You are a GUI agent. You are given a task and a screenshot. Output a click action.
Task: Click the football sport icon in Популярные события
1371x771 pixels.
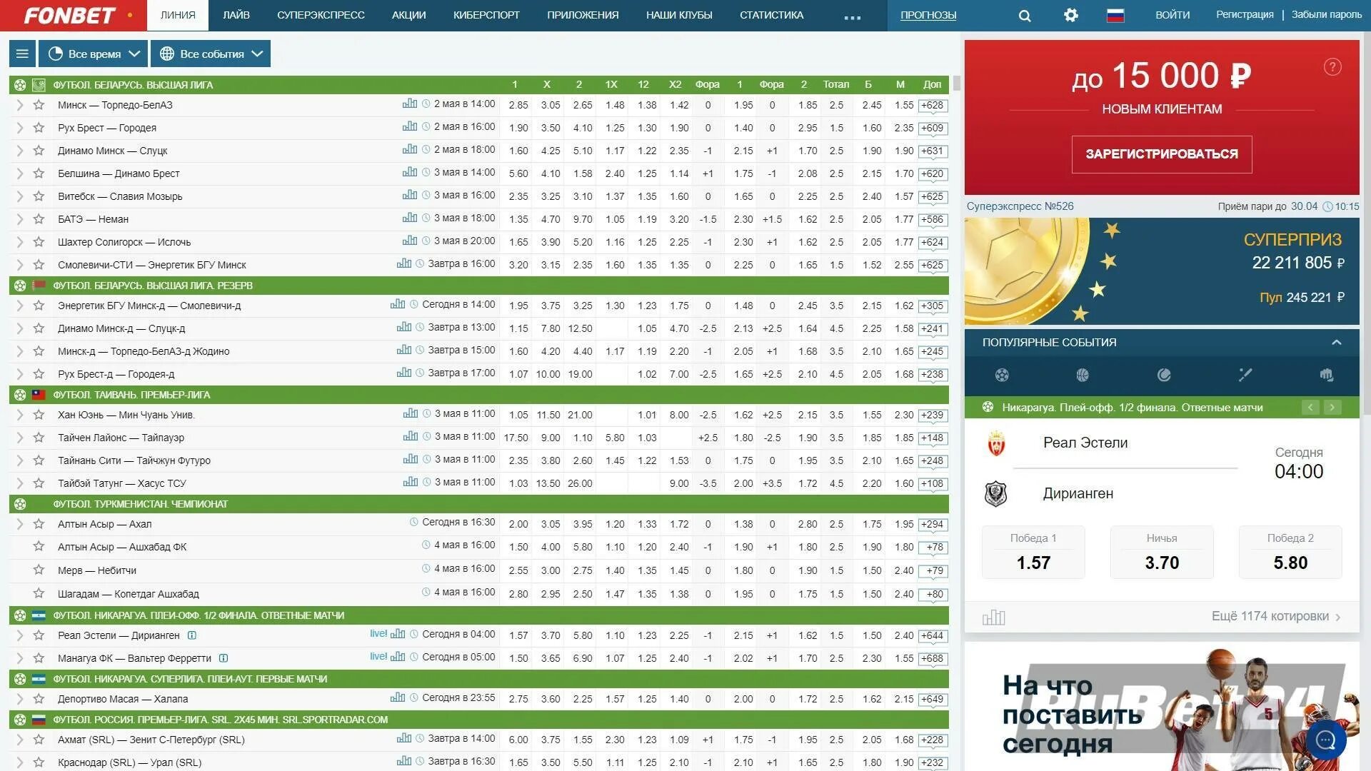(x=1001, y=376)
